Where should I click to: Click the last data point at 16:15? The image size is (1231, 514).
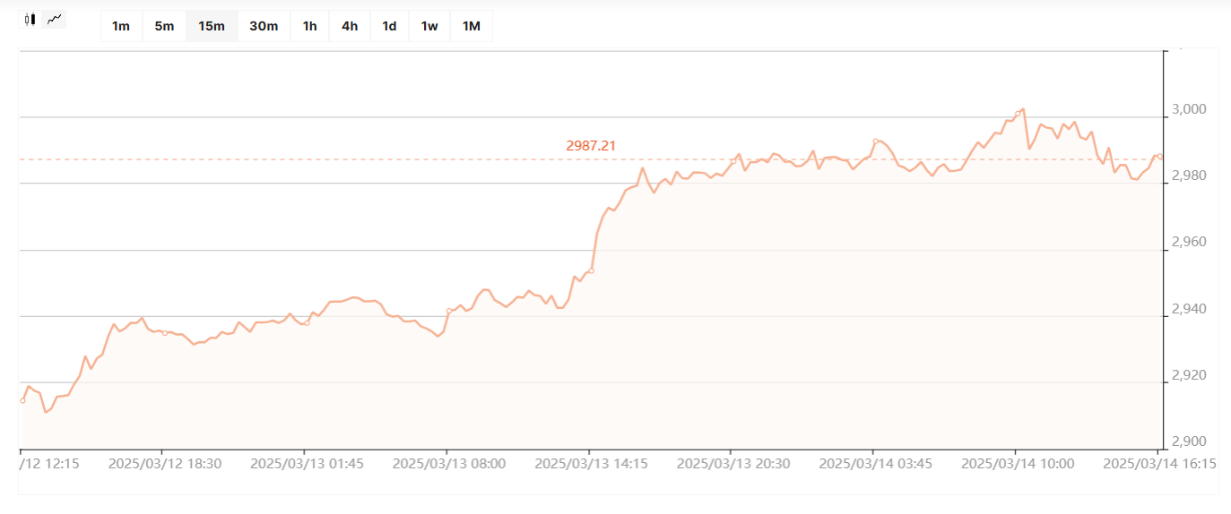point(1160,157)
